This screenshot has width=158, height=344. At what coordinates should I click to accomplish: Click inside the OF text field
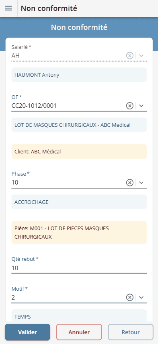[68, 106]
